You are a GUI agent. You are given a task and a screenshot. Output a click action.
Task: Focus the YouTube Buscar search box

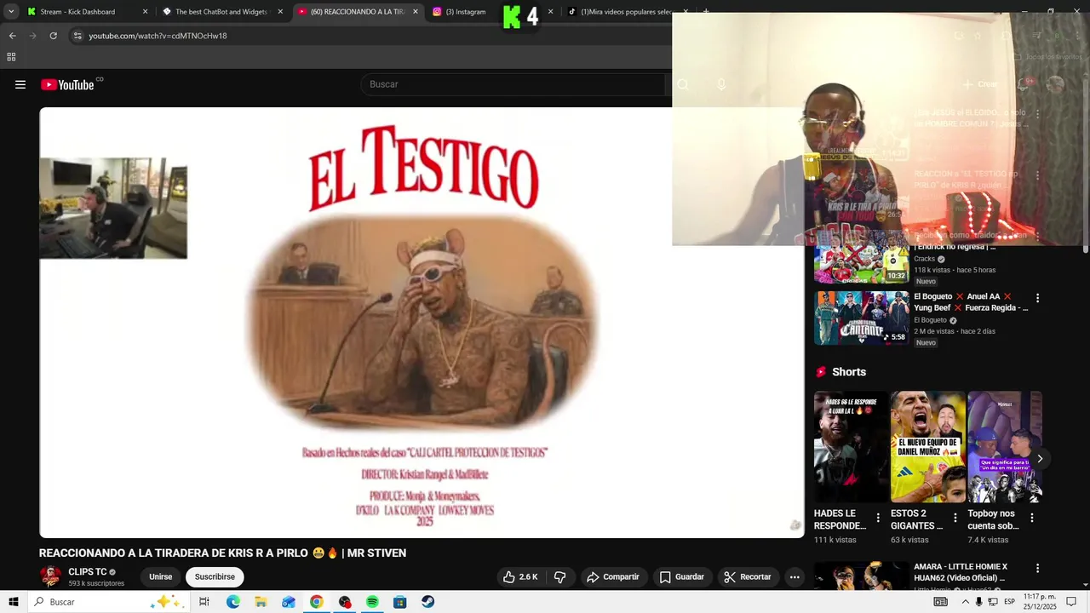(x=513, y=84)
